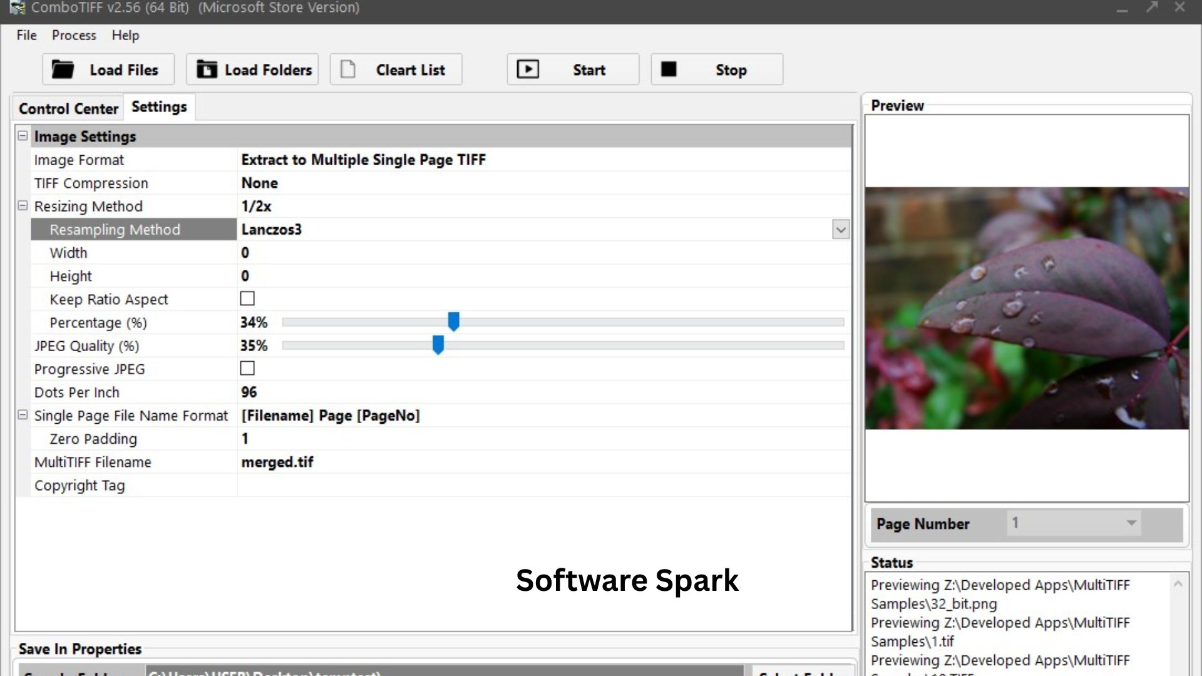Enable the Progressive JPEG checkbox

(x=247, y=368)
